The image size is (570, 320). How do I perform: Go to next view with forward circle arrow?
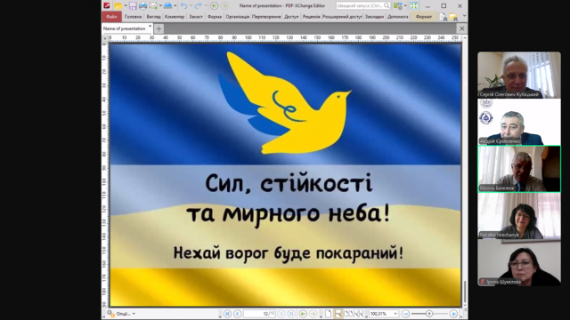[x=224, y=6]
